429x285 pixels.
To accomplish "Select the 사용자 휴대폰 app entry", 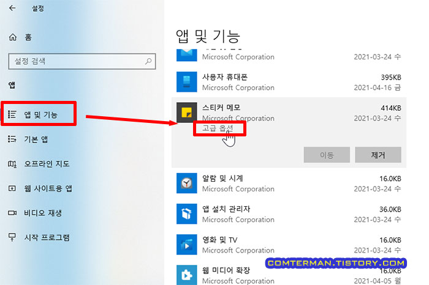I will tap(289, 82).
